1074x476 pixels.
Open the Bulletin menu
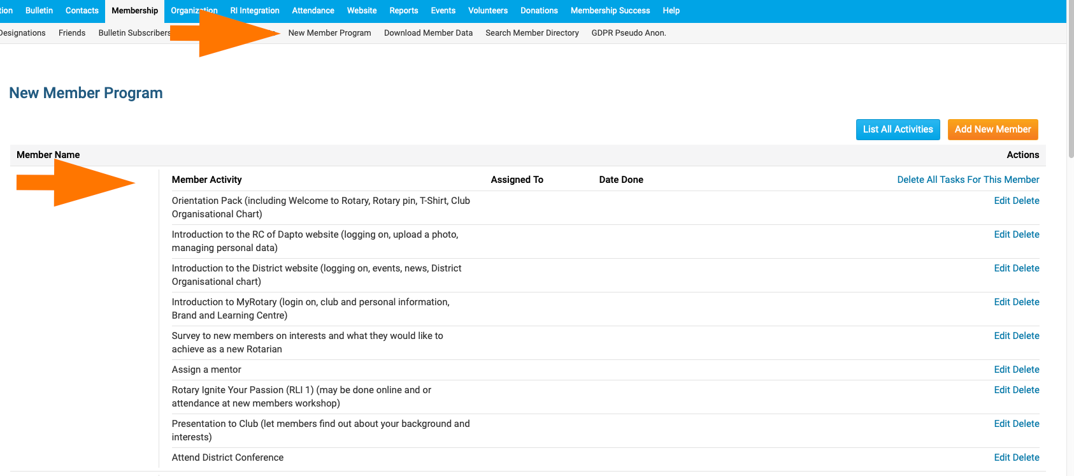(39, 11)
